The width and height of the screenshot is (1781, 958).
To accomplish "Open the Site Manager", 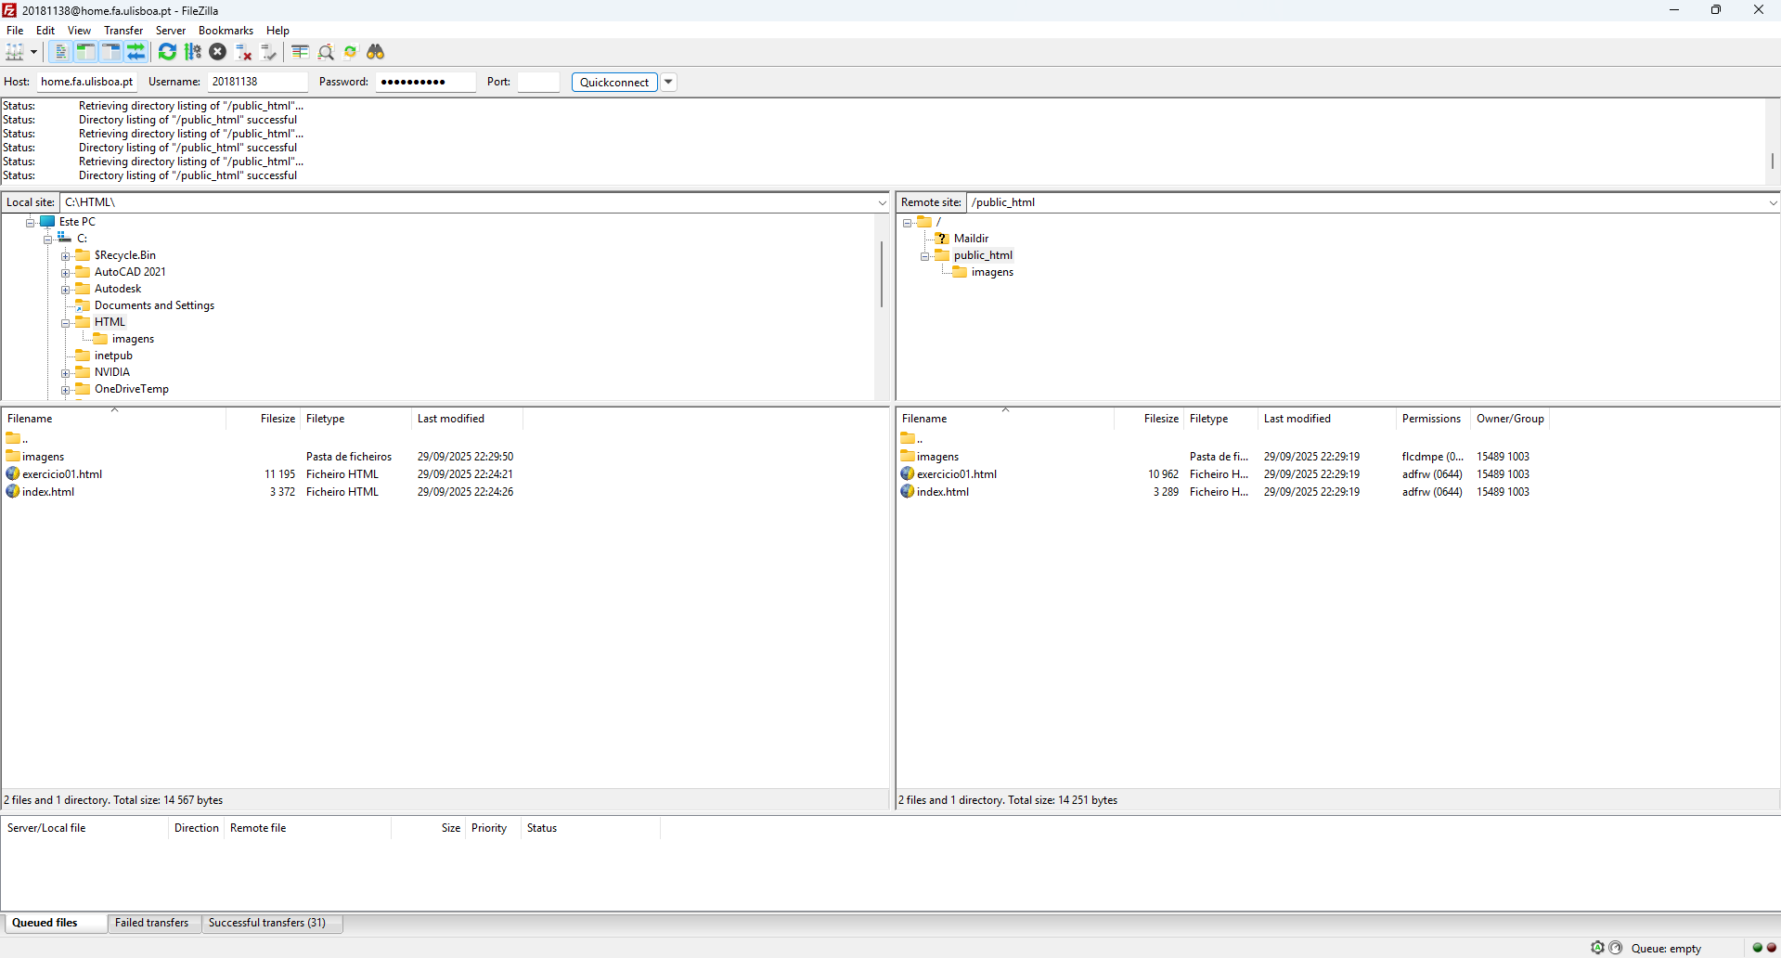I will click(x=15, y=52).
